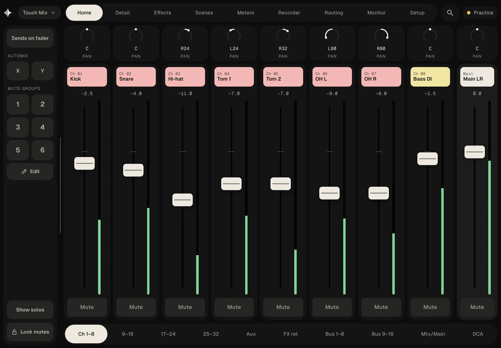Click the Tom 1 pan knob
This screenshot has height=348, width=501.
234,35
